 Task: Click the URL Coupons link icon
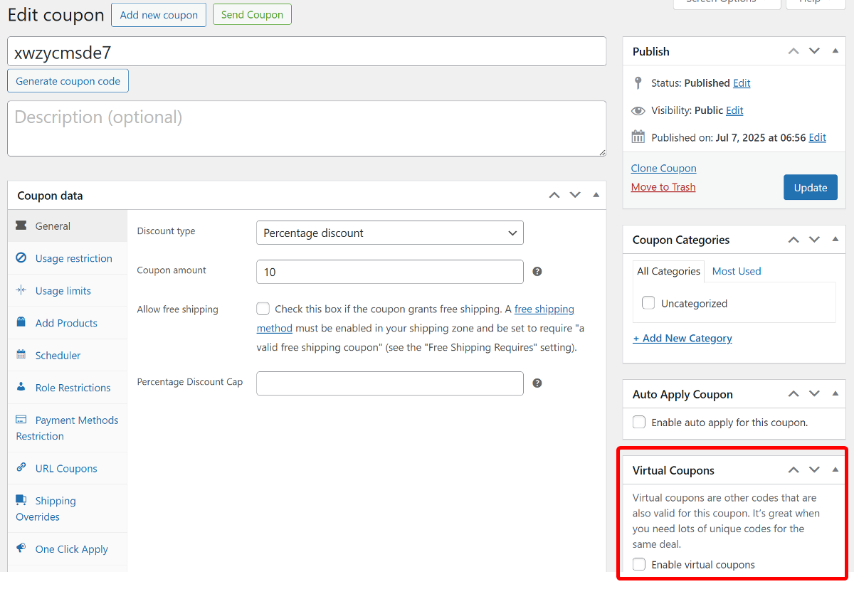point(21,468)
